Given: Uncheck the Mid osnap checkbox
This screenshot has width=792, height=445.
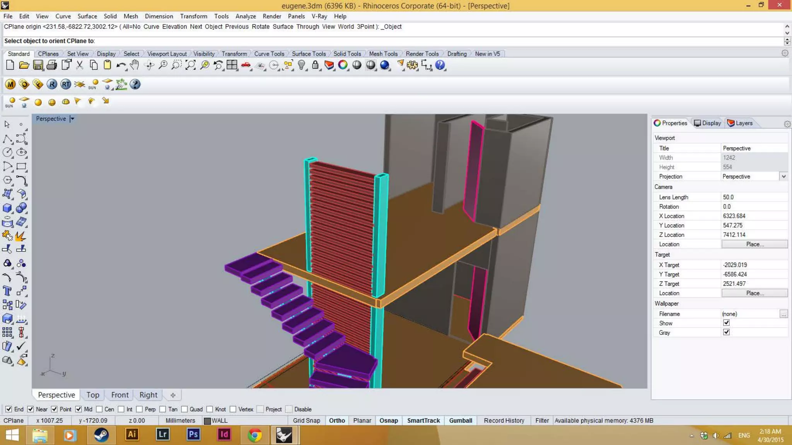Looking at the screenshot, I should tap(79, 409).
